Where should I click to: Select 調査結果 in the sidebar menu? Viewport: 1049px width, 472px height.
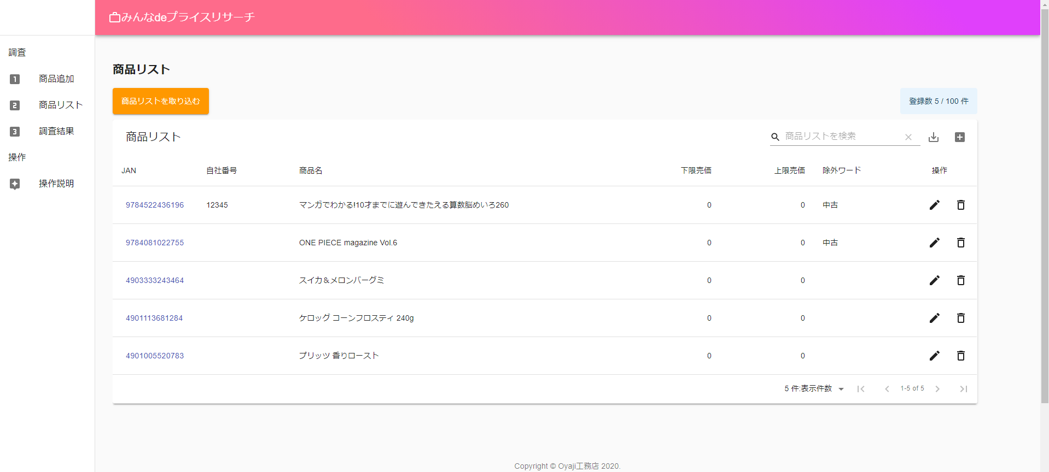pos(56,131)
